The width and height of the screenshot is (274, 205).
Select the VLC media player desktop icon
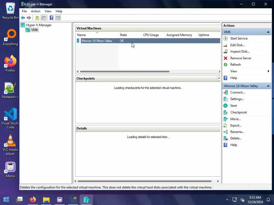click(x=10, y=145)
